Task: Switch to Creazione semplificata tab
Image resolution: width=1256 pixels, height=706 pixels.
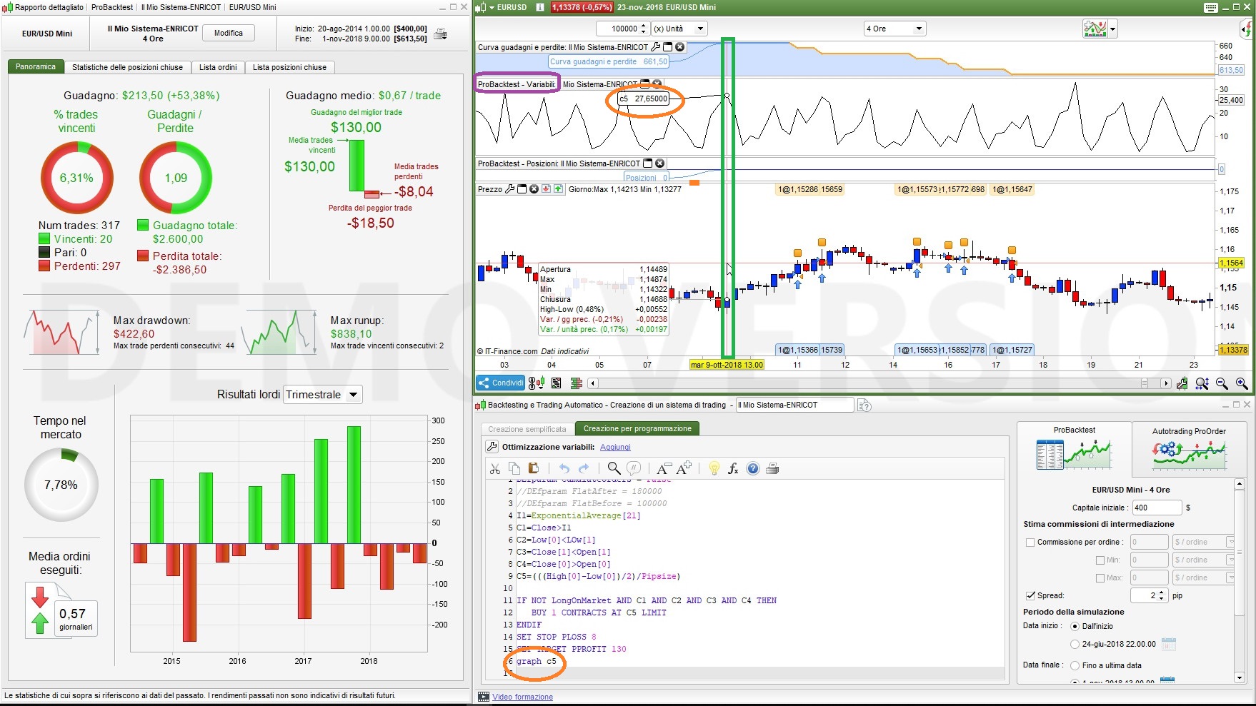Action: 527,429
